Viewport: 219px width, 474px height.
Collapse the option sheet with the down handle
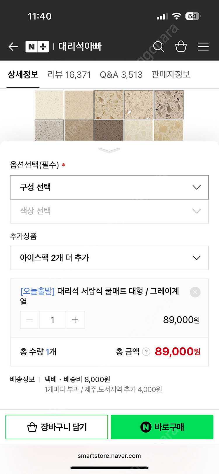[x=109, y=150]
